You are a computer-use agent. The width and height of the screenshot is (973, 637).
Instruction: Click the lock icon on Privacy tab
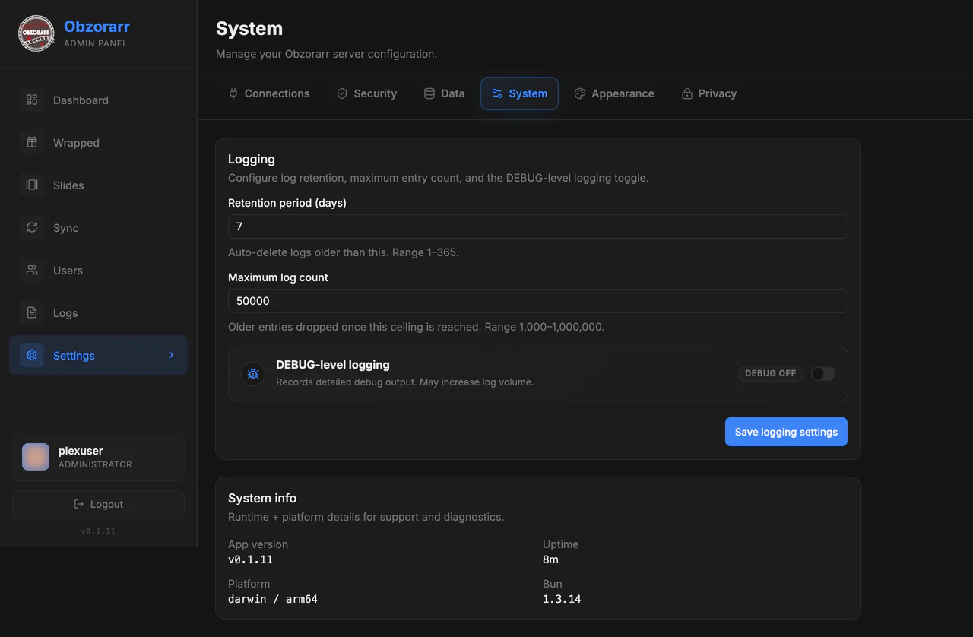coord(687,93)
